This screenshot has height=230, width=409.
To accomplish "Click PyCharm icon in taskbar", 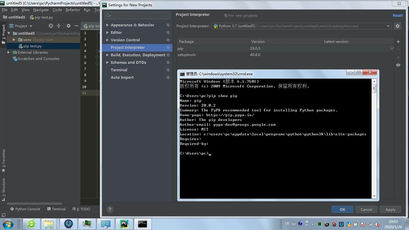I will [124, 224].
